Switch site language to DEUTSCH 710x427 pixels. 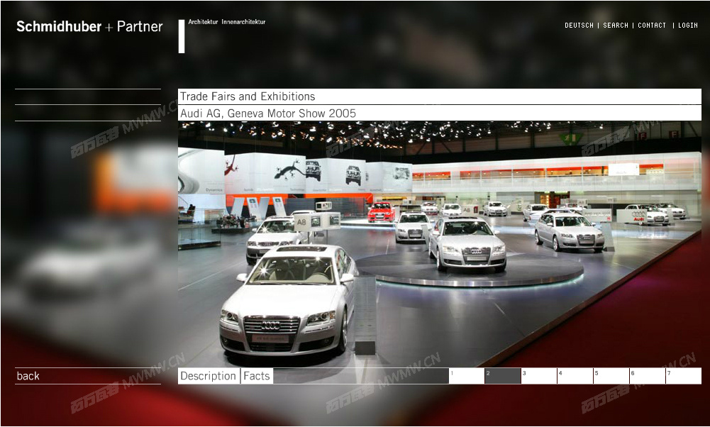click(579, 26)
